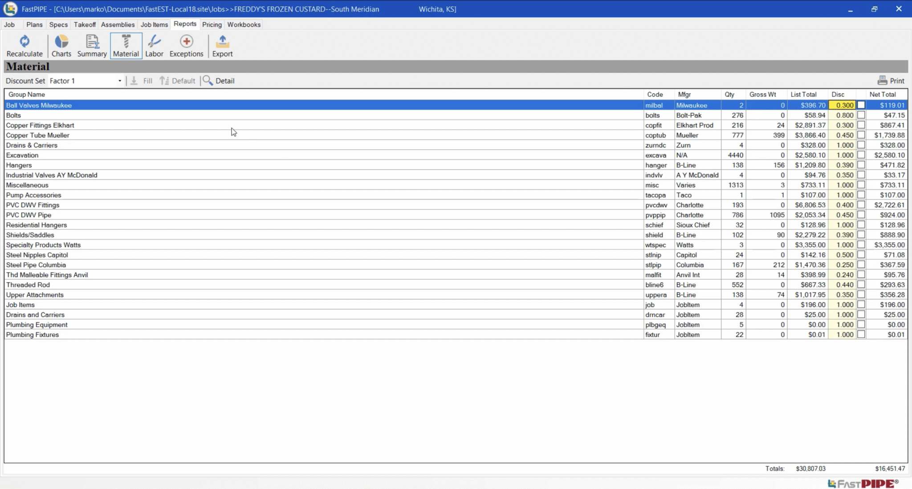Select the Excavation row
The width and height of the screenshot is (912, 489).
(456, 155)
